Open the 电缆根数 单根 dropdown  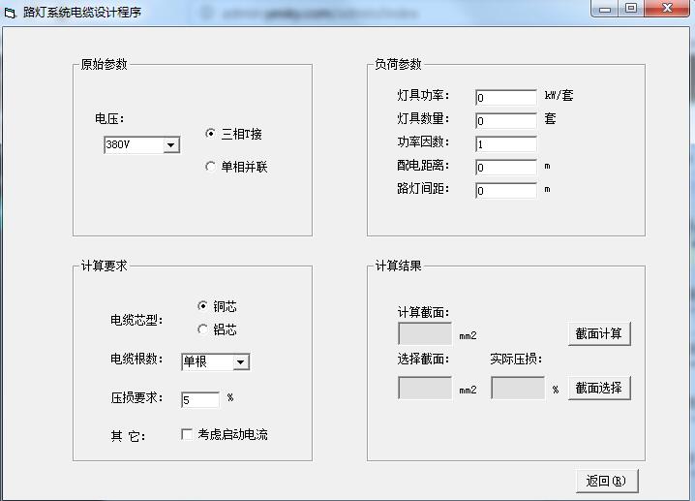point(240,362)
